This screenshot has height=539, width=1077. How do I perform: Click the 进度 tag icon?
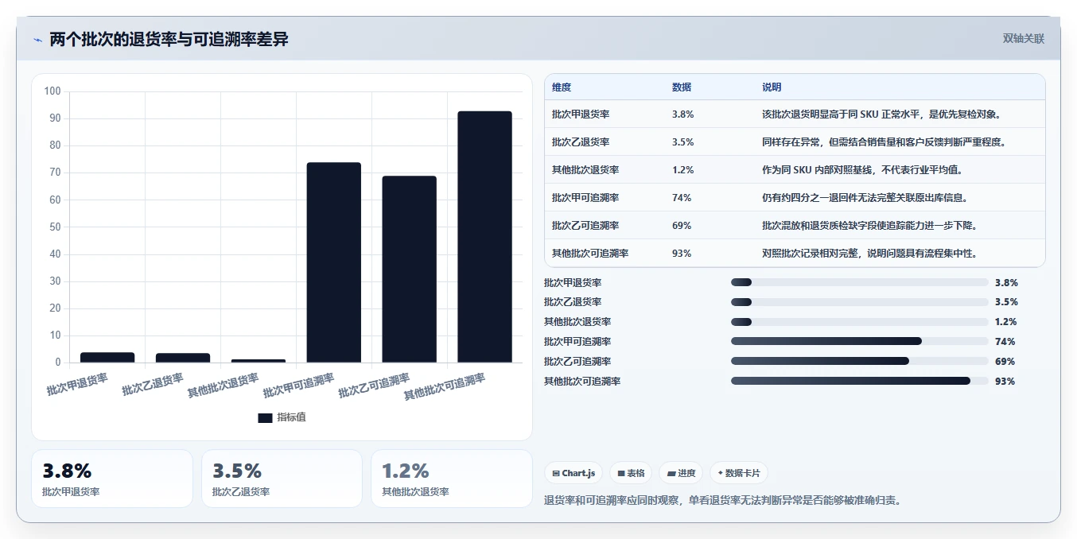671,473
